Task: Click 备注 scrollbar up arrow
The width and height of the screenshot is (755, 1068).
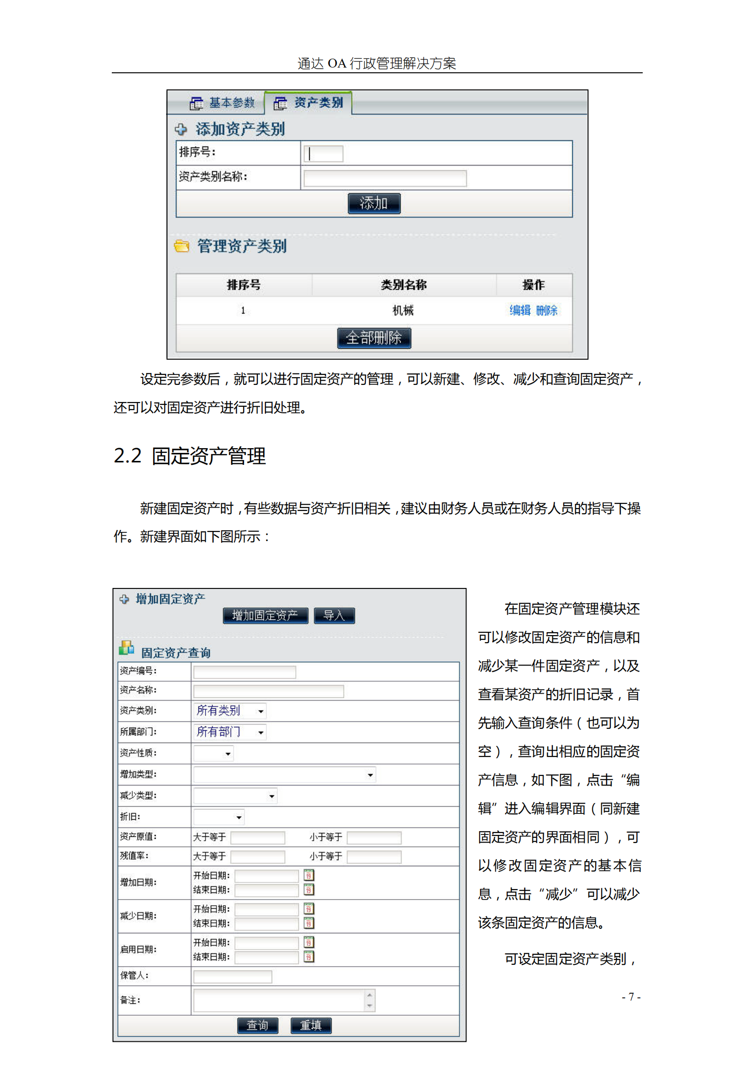Action: [x=370, y=995]
